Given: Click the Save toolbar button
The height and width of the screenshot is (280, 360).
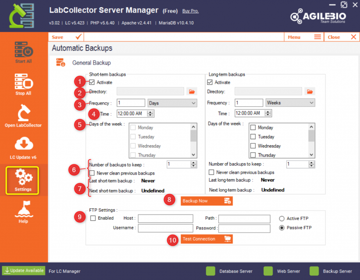Looking at the screenshot, I should [66, 37].
